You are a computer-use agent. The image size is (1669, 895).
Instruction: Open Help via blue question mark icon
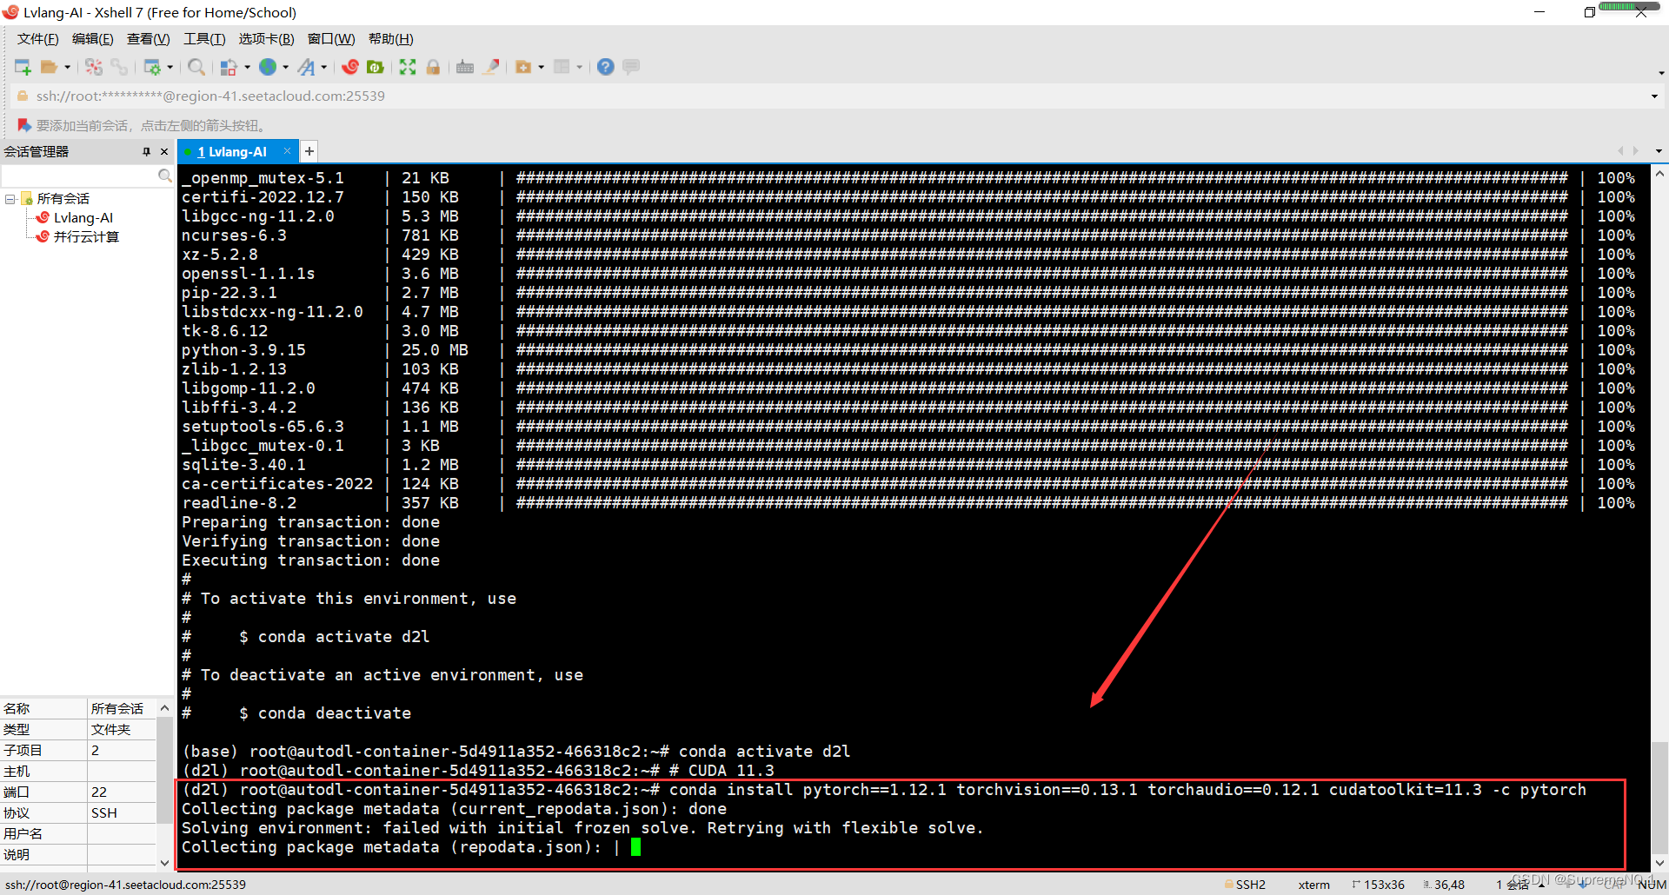click(x=606, y=67)
